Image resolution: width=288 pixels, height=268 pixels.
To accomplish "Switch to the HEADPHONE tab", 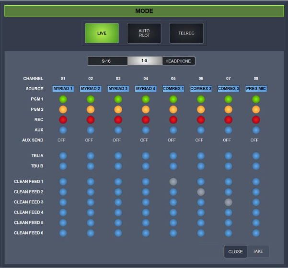I will tap(178, 61).
